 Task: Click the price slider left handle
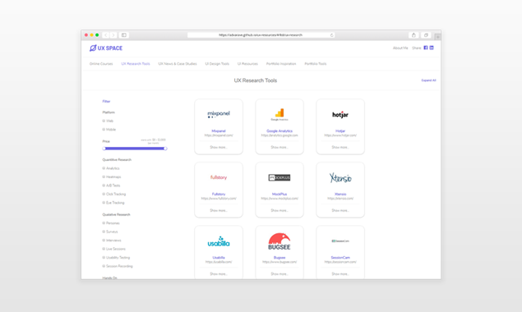click(104, 149)
